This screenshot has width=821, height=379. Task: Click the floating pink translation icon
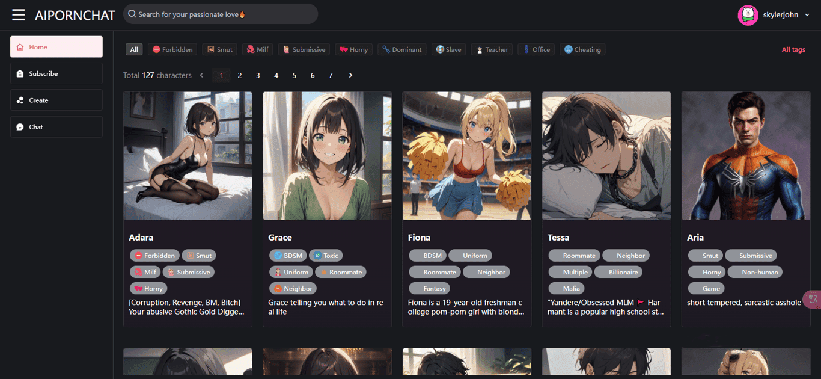click(813, 299)
